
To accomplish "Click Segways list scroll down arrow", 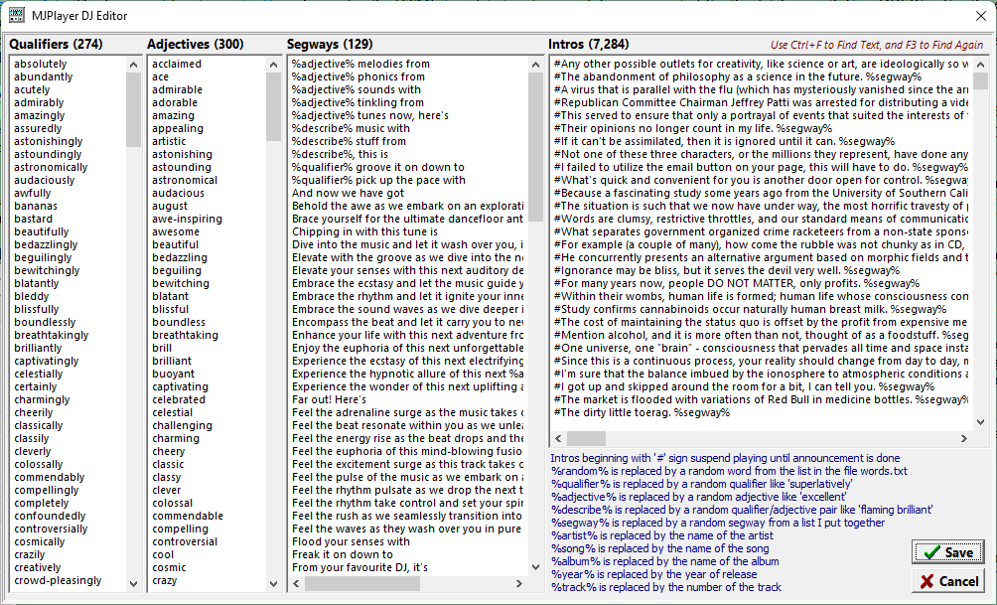I will tap(536, 567).
